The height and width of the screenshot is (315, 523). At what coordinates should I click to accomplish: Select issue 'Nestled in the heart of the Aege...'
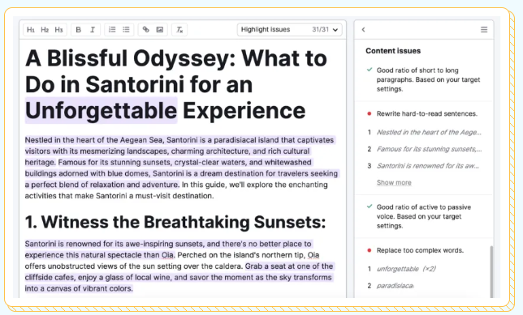(429, 132)
